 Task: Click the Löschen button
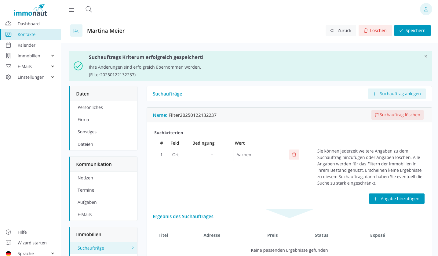(x=375, y=31)
